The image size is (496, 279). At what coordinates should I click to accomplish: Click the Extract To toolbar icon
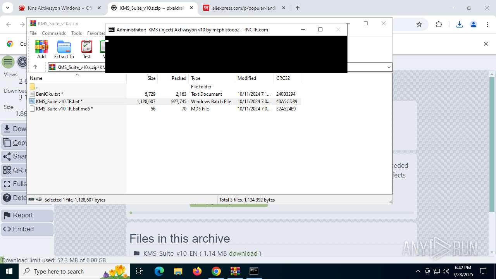[x=64, y=49]
